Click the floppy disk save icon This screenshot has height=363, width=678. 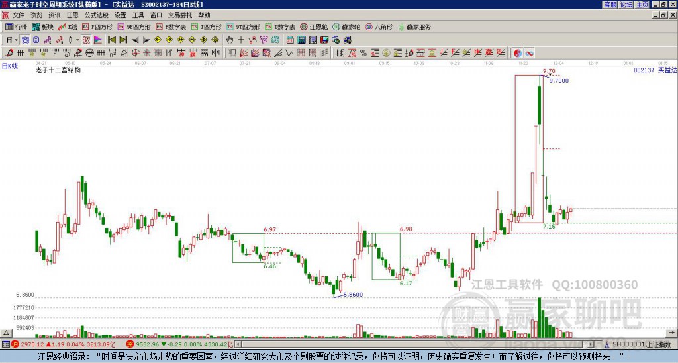click(324, 40)
